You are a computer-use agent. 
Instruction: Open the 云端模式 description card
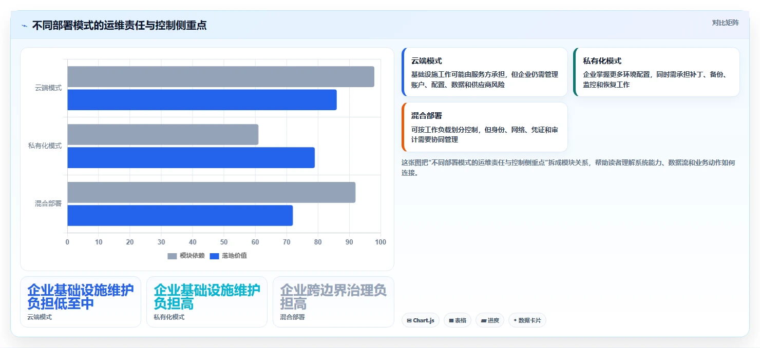click(485, 72)
